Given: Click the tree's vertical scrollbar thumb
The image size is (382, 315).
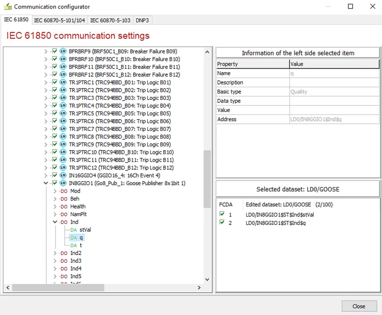Looking at the screenshot, I should click(x=207, y=179).
